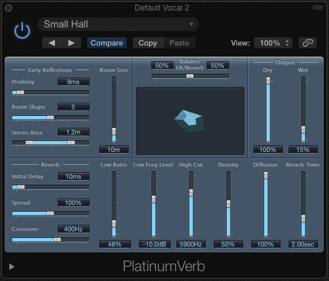329x281 pixels.
Task: Click the link chain icon
Action: point(307,43)
